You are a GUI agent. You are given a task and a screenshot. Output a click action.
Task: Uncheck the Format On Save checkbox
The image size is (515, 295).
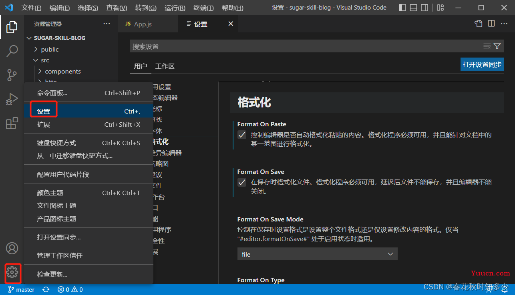(x=242, y=183)
